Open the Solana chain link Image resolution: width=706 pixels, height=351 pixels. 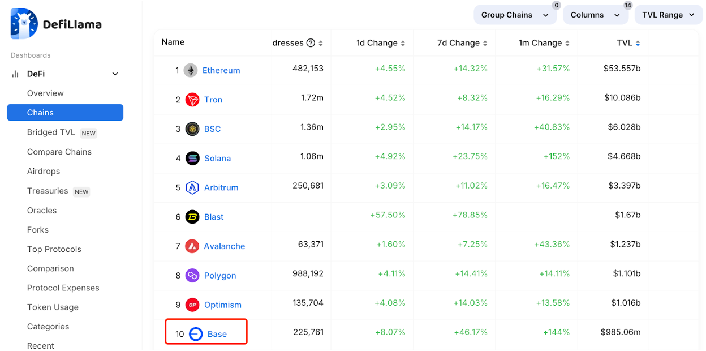point(218,159)
